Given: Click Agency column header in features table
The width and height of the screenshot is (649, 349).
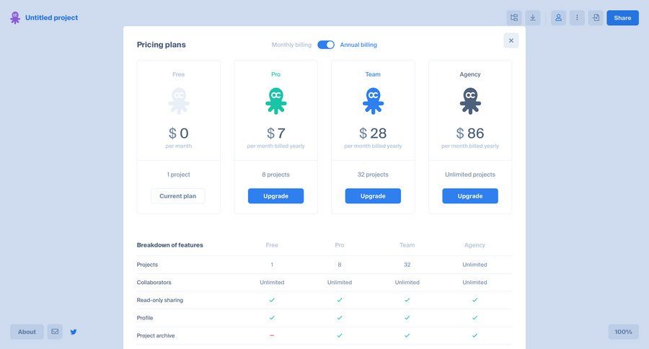Looking at the screenshot, I should pyautogui.click(x=474, y=245).
